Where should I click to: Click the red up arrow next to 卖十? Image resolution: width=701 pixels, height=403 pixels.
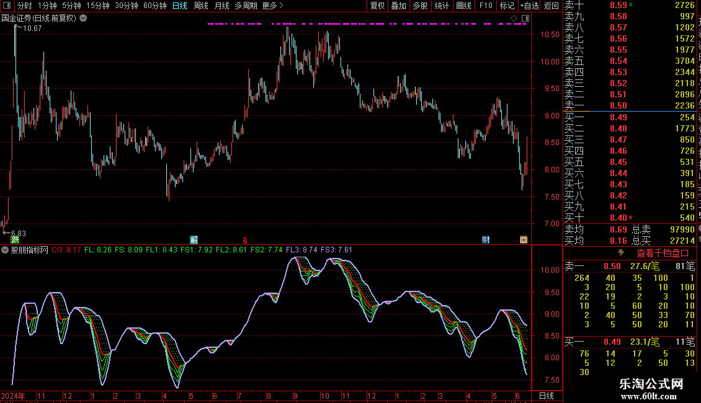tap(631, 4)
